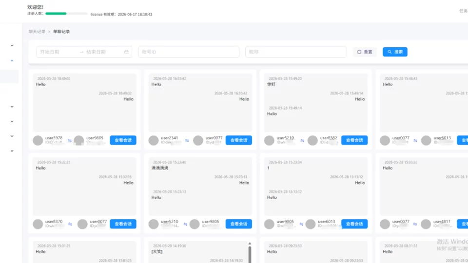
Task: Click the 开始日期 start date field
Action: 58,52
